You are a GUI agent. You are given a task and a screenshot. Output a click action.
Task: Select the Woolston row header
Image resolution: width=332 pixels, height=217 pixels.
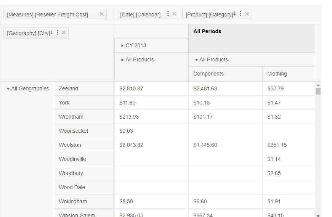[70, 145]
